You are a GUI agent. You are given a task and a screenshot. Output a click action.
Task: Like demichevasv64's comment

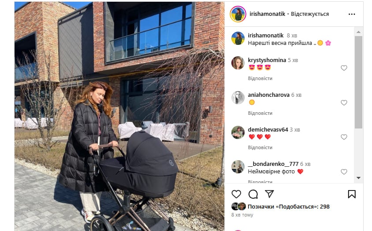(344, 137)
